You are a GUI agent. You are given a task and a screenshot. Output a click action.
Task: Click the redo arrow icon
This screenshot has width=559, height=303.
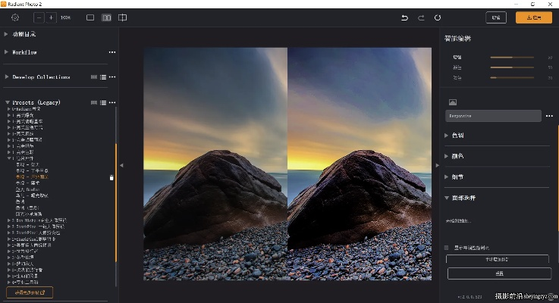click(x=421, y=17)
